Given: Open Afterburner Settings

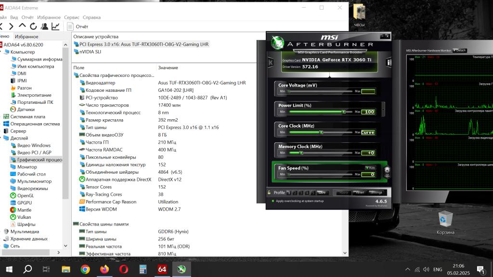Looking at the screenshot, I should pos(376,192).
